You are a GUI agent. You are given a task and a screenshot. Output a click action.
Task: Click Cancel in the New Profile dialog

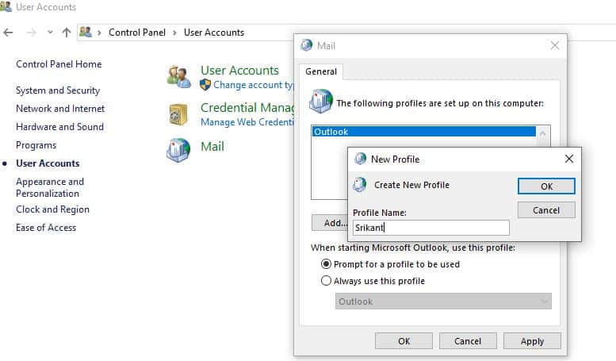(546, 210)
